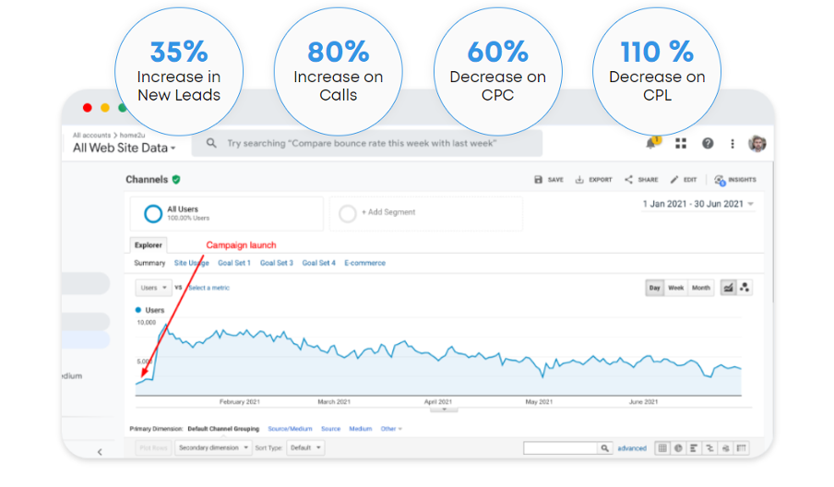Switch chart granularity to Month

click(701, 288)
